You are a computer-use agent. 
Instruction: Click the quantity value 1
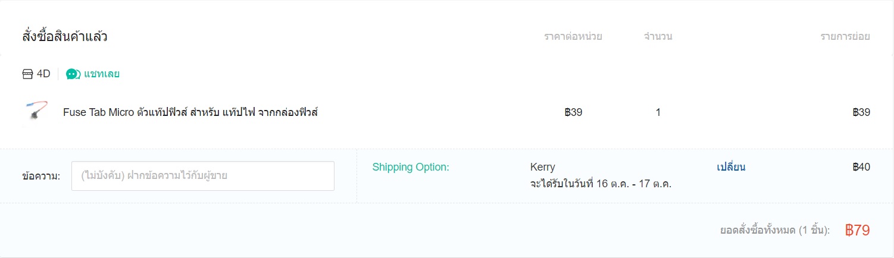tap(658, 112)
